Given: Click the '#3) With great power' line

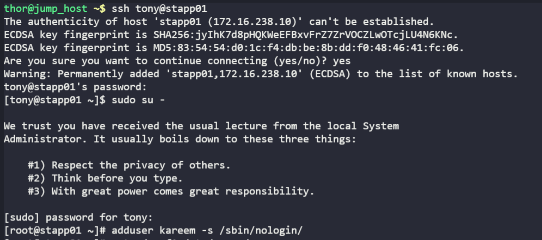Looking at the screenshot, I should pos(171,191).
